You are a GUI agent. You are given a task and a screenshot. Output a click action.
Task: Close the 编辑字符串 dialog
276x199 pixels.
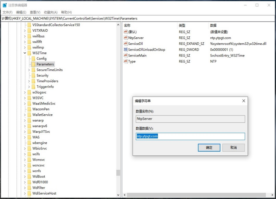pyautogui.click(x=244, y=101)
